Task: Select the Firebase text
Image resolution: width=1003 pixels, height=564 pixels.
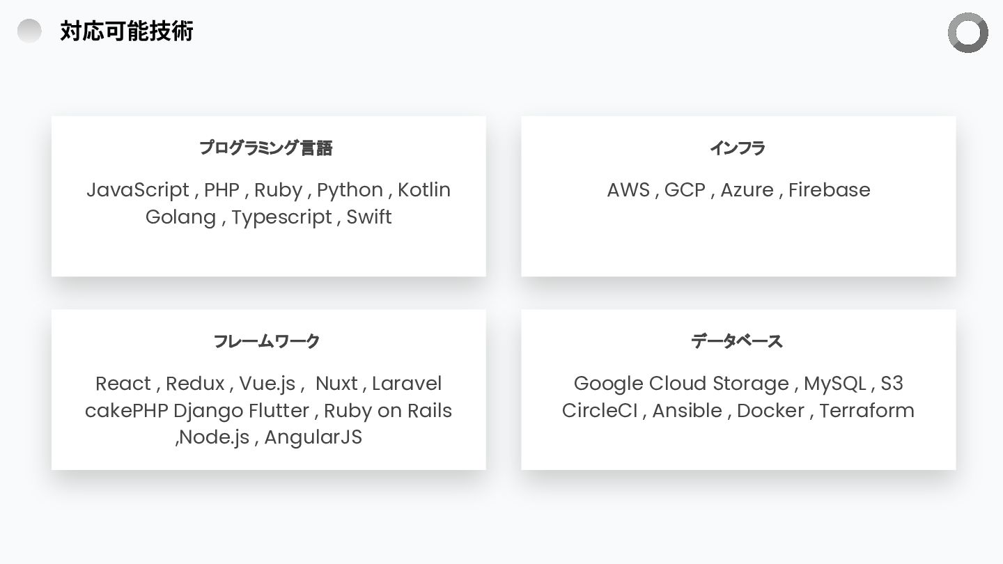Action: click(829, 190)
